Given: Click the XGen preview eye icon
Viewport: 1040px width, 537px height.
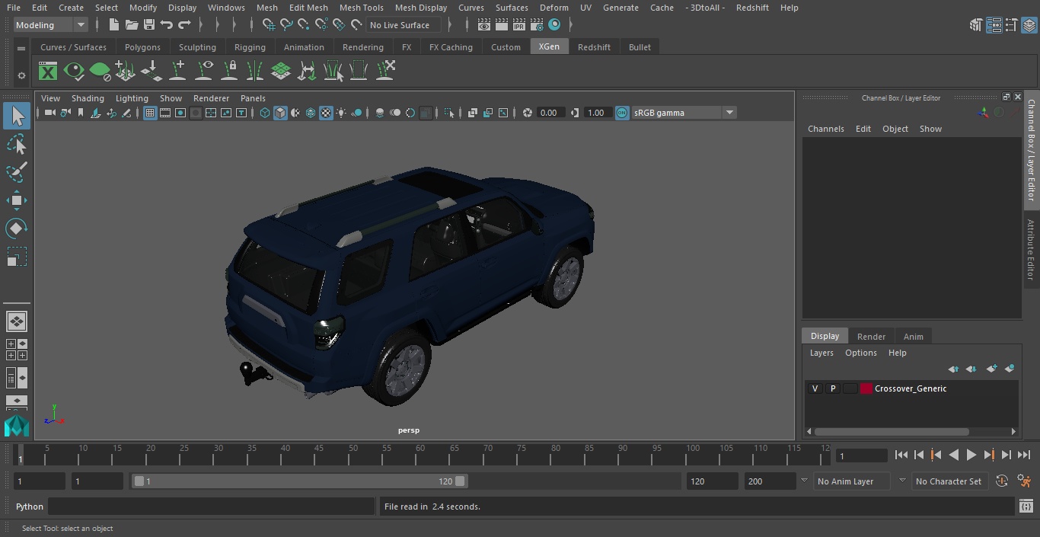Looking at the screenshot, I should pos(74,72).
